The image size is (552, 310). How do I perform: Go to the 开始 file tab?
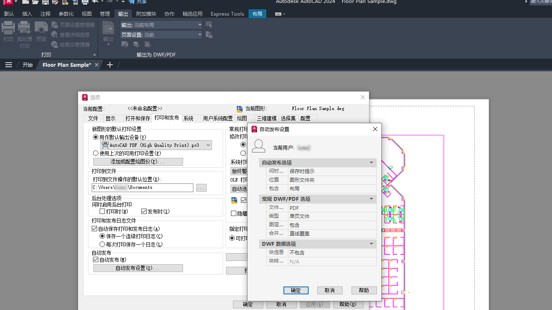pyautogui.click(x=27, y=65)
